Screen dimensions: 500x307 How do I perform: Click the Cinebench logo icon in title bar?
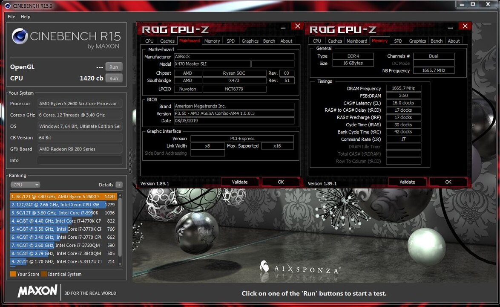[x=7, y=6]
